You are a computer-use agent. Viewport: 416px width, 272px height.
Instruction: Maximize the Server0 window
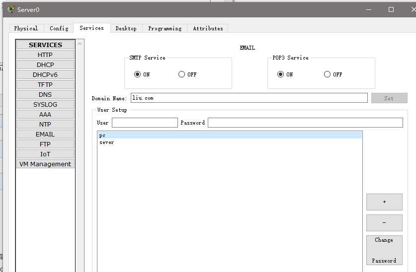391,9
